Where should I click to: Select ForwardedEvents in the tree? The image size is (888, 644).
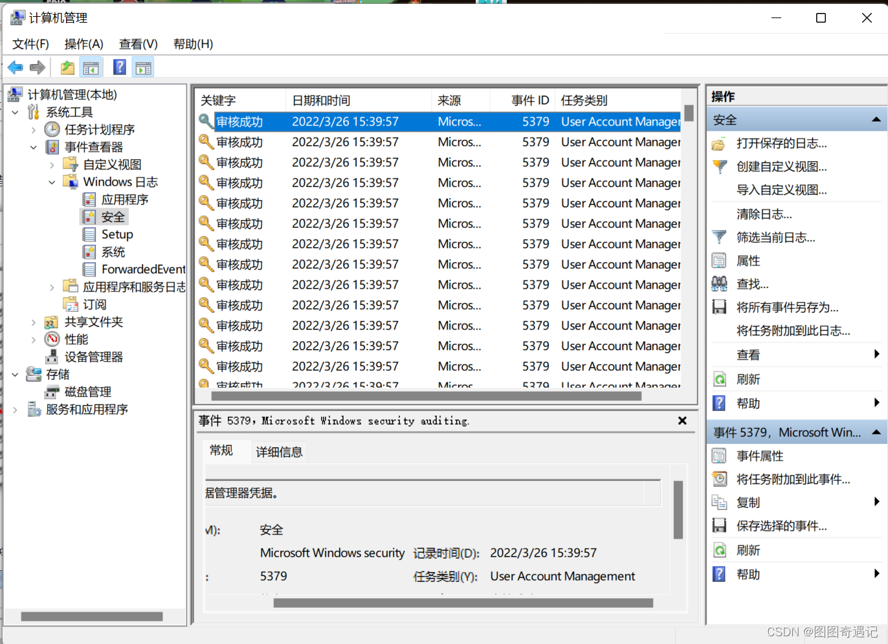pos(143,269)
